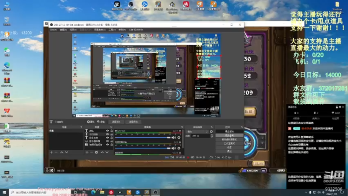Lock the first text source
Image resolution: width=348 pixels, height=196 pixels.
pyautogui.click(x=111, y=131)
